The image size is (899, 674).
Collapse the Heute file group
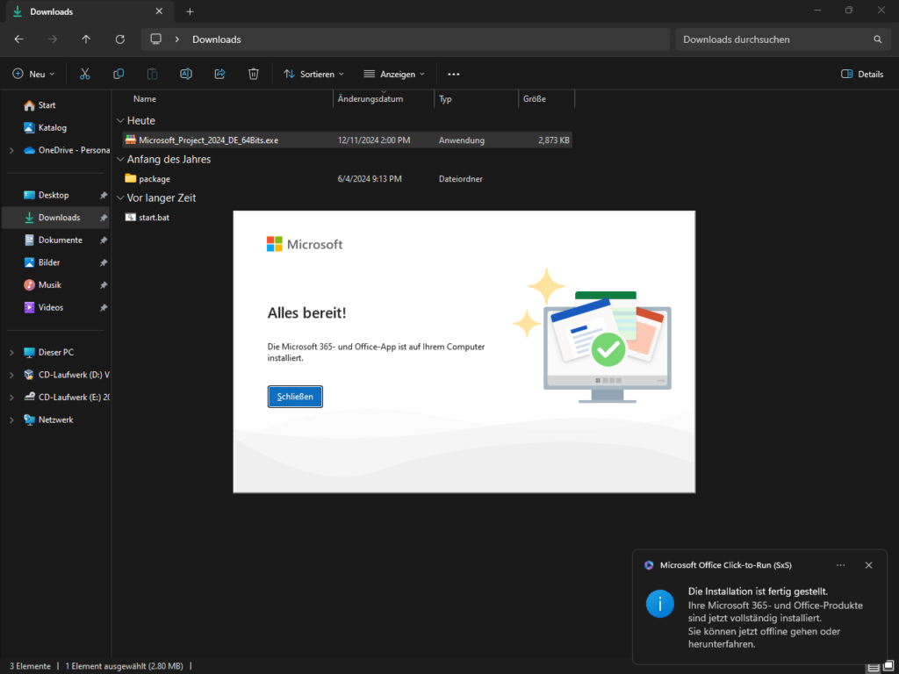pos(120,121)
